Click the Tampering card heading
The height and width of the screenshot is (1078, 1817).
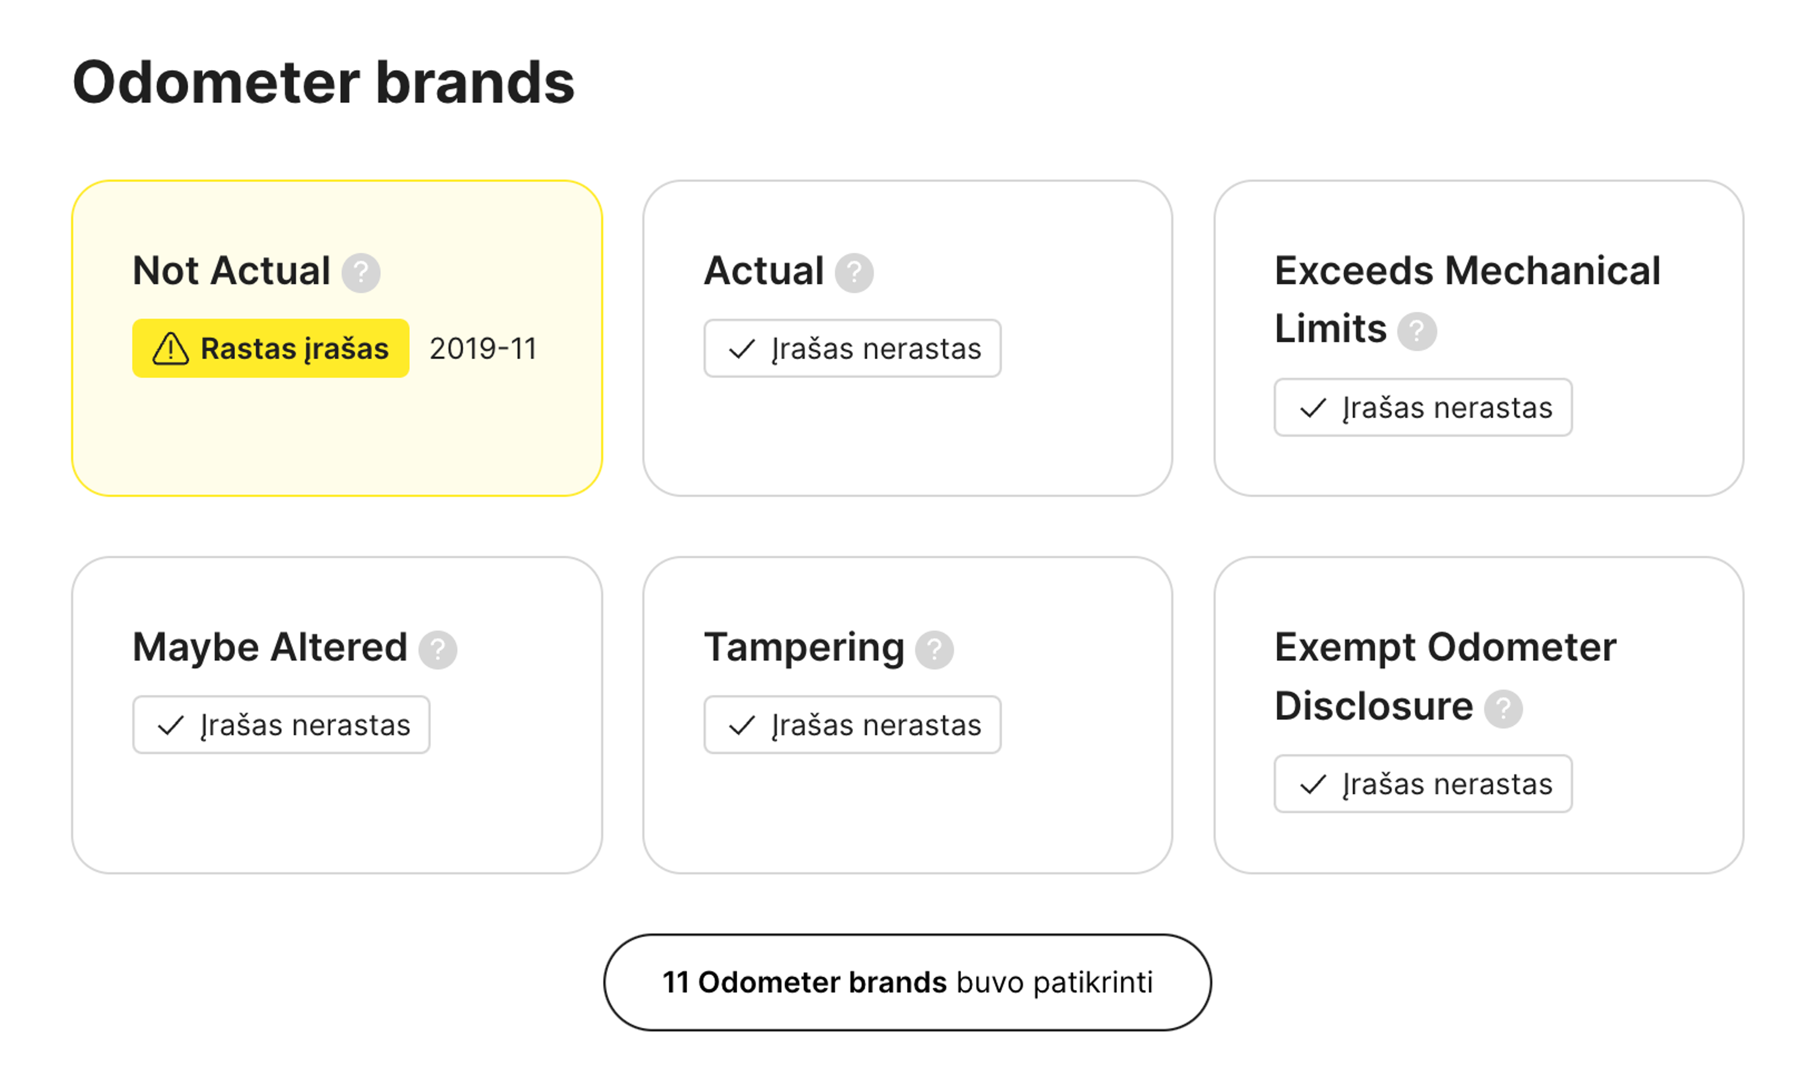(x=804, y=647)
